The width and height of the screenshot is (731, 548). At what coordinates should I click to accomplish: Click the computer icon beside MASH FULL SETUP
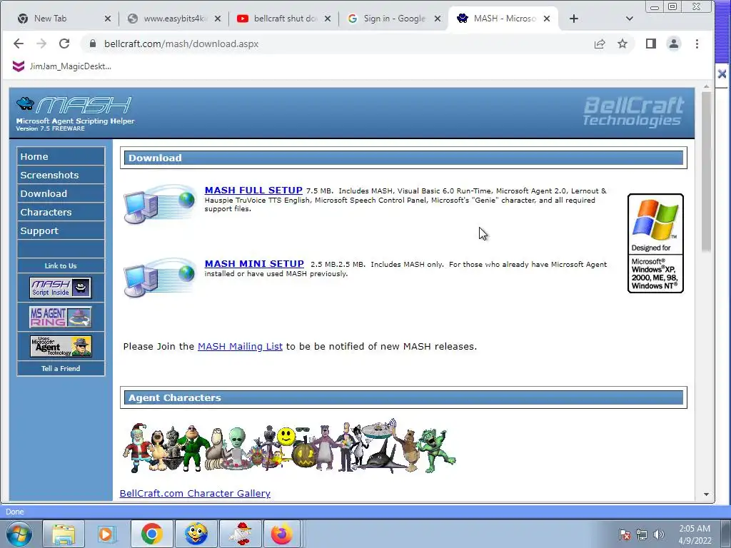tap(160, 203)
